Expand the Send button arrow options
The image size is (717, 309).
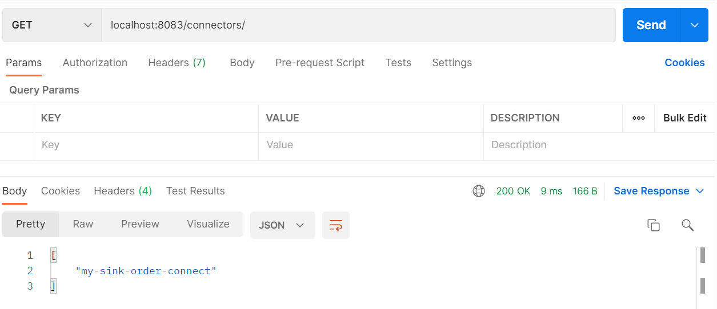click(x=695, y=25)
